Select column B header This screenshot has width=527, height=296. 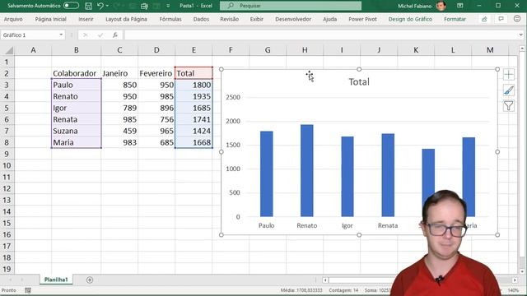click(x=77, y=50)
